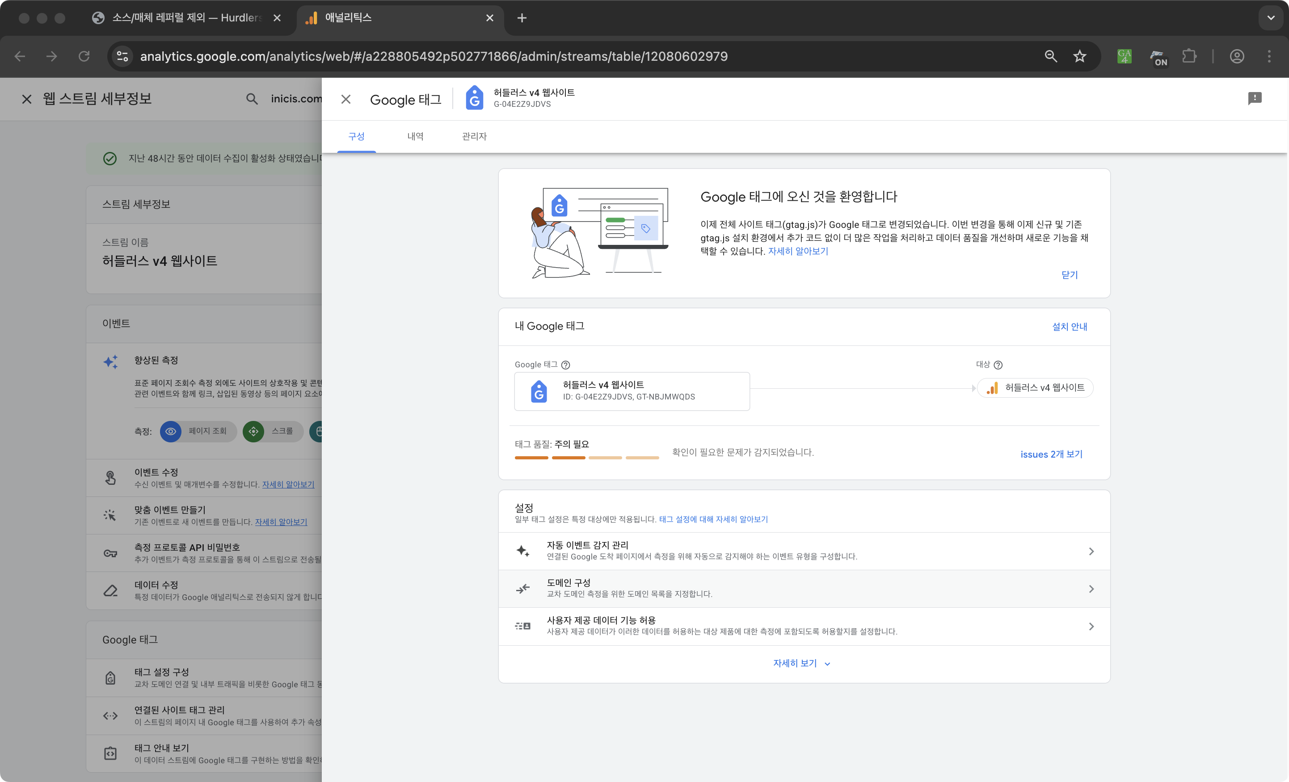Viewport: 1289px width, 782px height.
Task: Open a new browser tab
Action: (x=522, y=18)
